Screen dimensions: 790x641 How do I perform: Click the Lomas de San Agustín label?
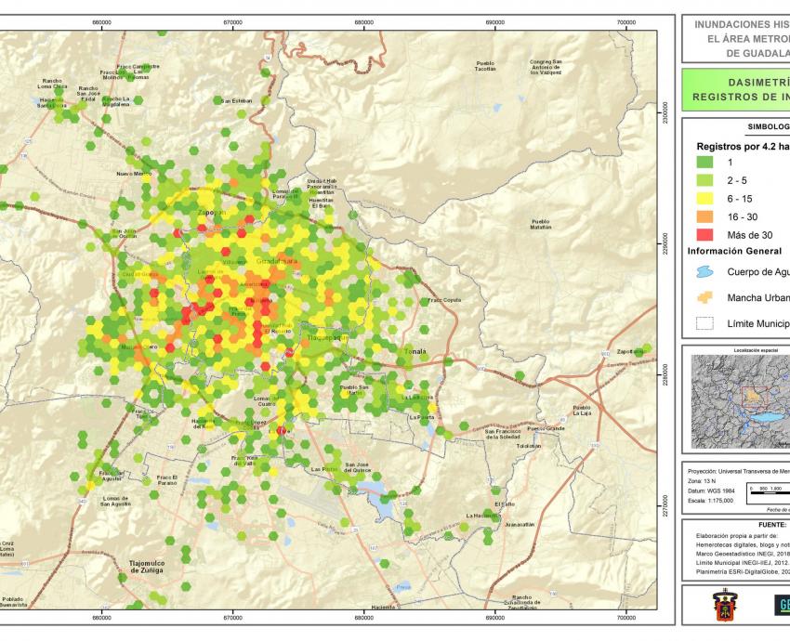[x=114, y=501]
